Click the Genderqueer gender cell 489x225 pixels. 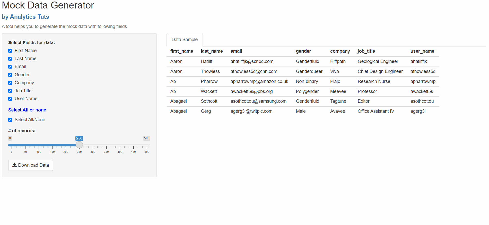(309, 71)
